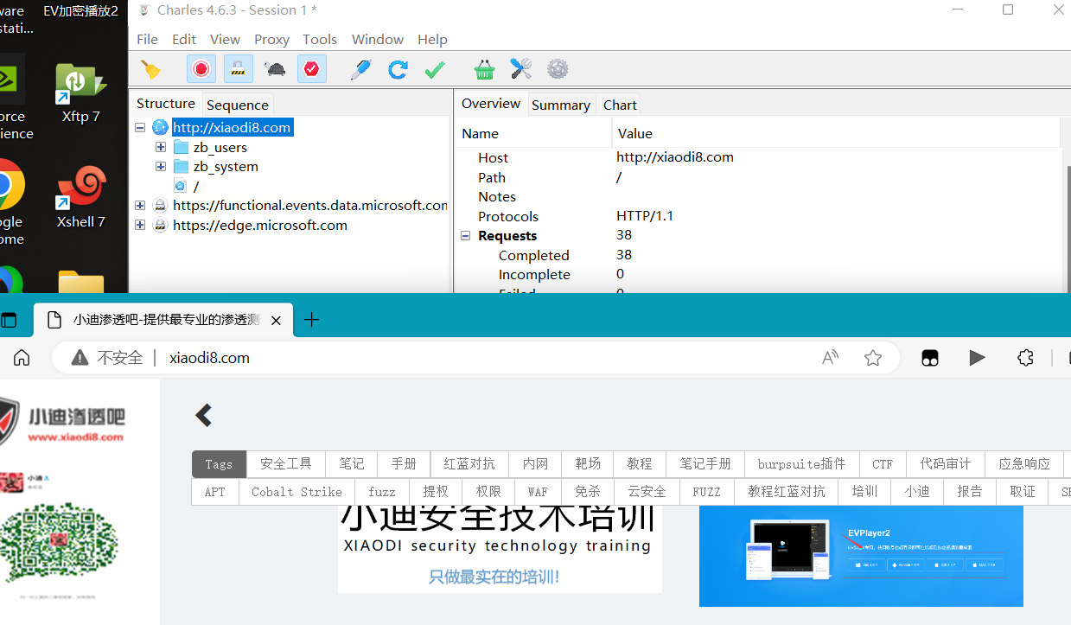
Task: Expand the functional.events.data.microsoft.com host node
Action: (x=140, y=205)
